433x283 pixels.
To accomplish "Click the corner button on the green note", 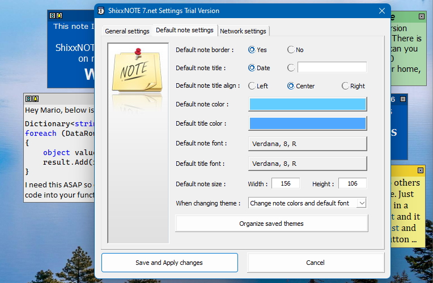I will pos(420,17).
